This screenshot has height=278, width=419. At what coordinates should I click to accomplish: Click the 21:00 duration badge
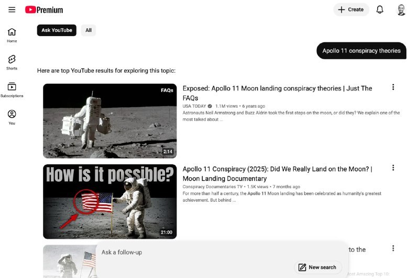[x=167, y=233]
